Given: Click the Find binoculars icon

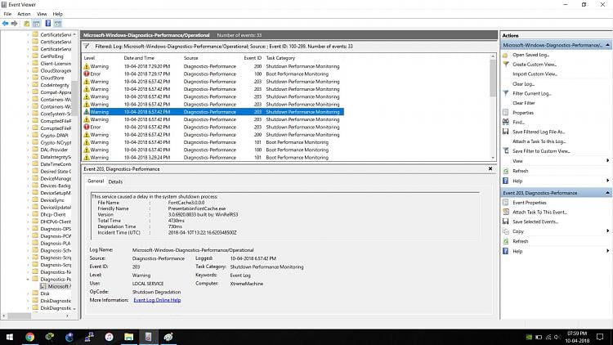Looking at the screenshot, I should click(505, 122).
